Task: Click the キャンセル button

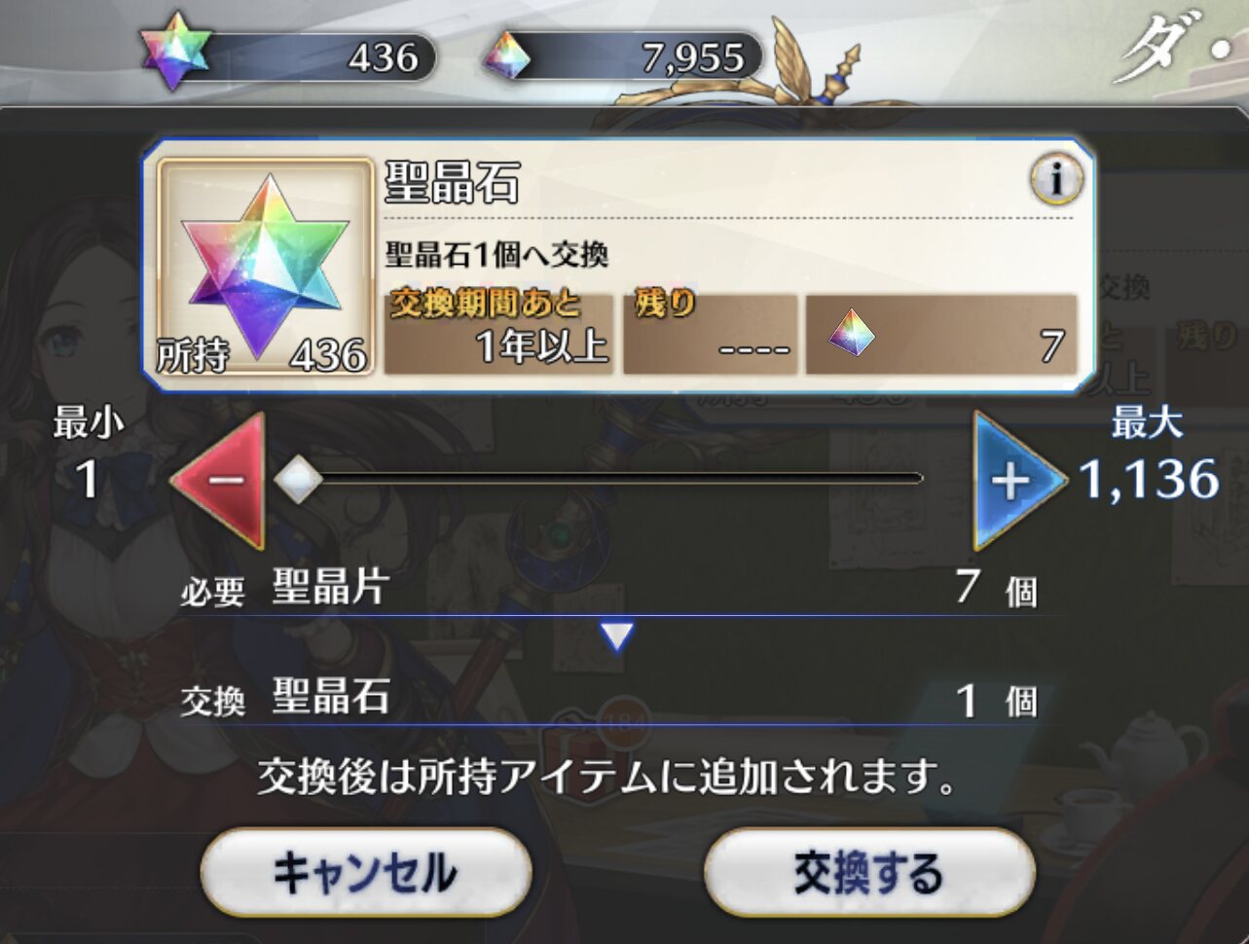Action: coord(366,873)
